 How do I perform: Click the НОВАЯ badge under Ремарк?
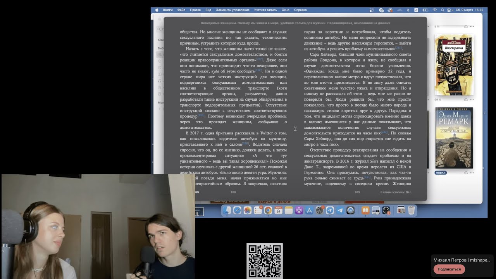[441, 173]
